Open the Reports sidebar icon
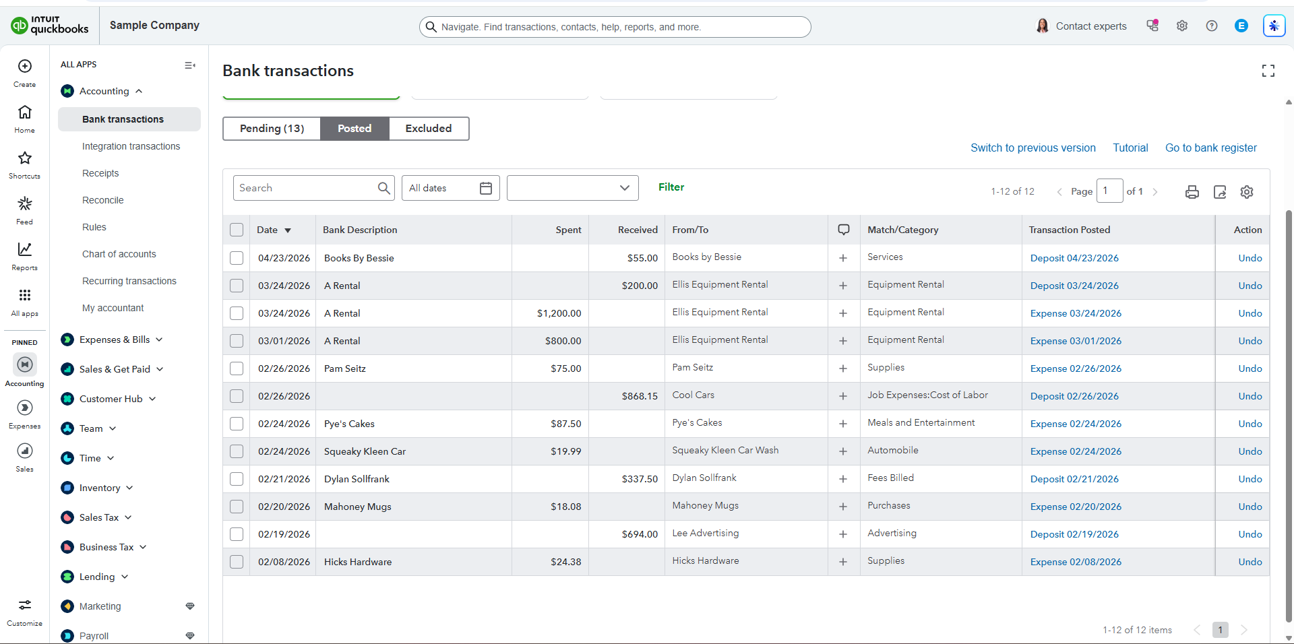The width and height of the screenshot is (1294, 644). (x=25, y=249)
